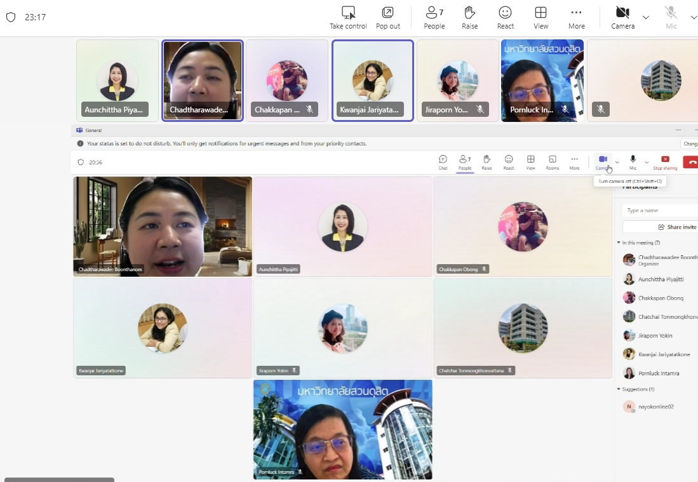Select Chatchai Tonmongkhon... in the participants list
The width and height of the screenshot is (698, 482).
pyautogui.click(x=660, y=316)
